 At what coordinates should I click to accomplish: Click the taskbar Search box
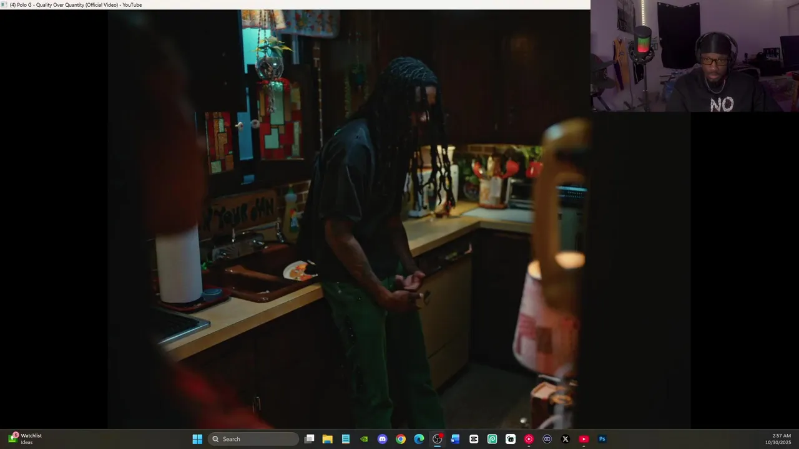pos(253,439)
